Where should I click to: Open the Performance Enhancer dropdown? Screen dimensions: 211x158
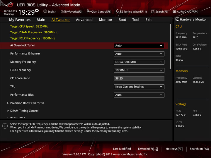point(139,54)
